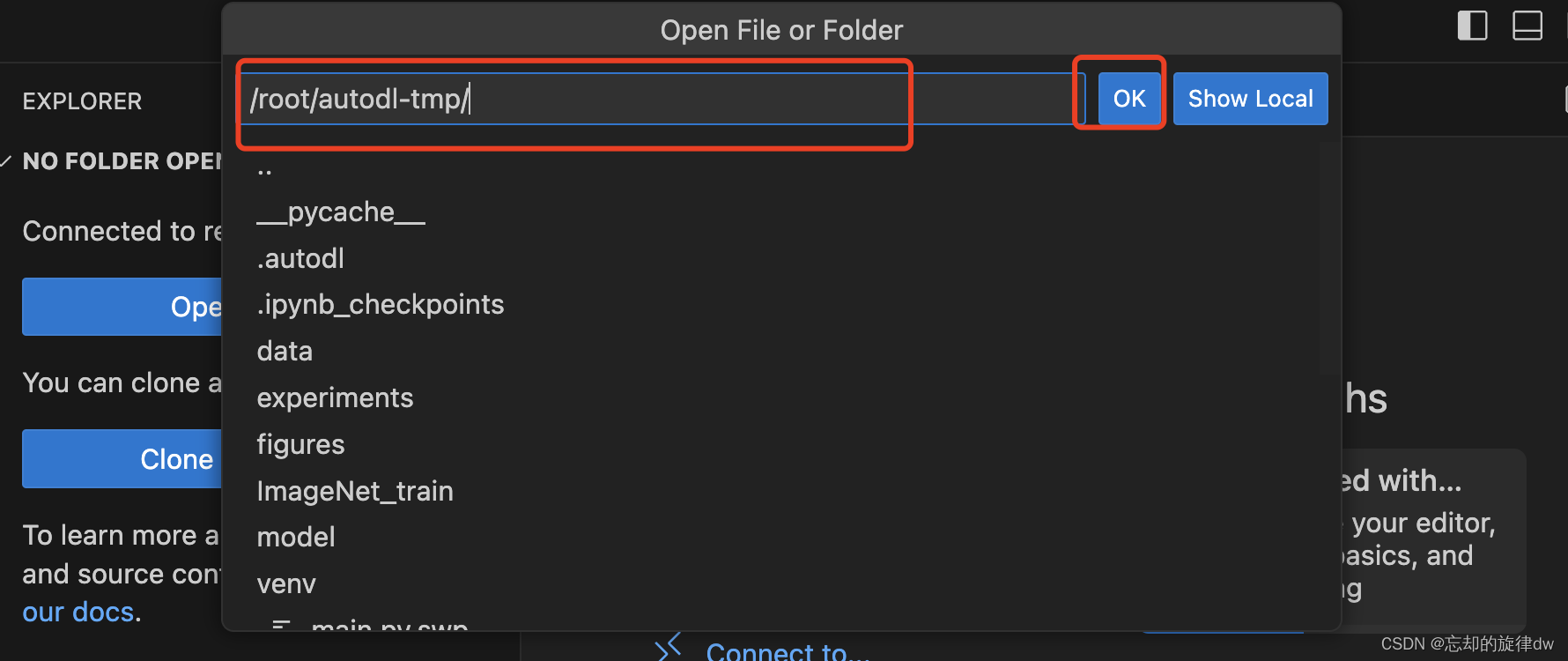
Task: Toggle the primary sidebar layout icon
Action: [1472, 26]
